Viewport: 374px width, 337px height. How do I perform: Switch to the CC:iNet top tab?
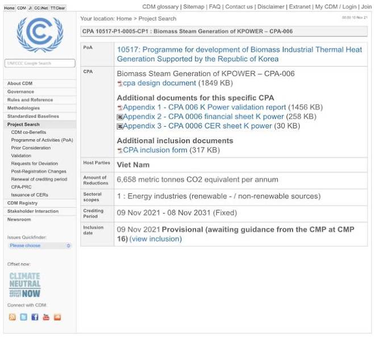pos(41,8)
